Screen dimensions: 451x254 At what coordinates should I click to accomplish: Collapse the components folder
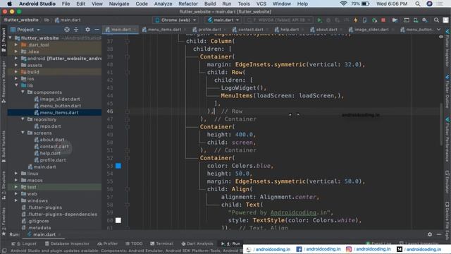(23, 92)
